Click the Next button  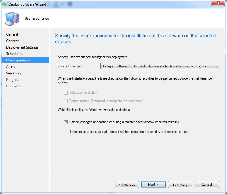153,184
